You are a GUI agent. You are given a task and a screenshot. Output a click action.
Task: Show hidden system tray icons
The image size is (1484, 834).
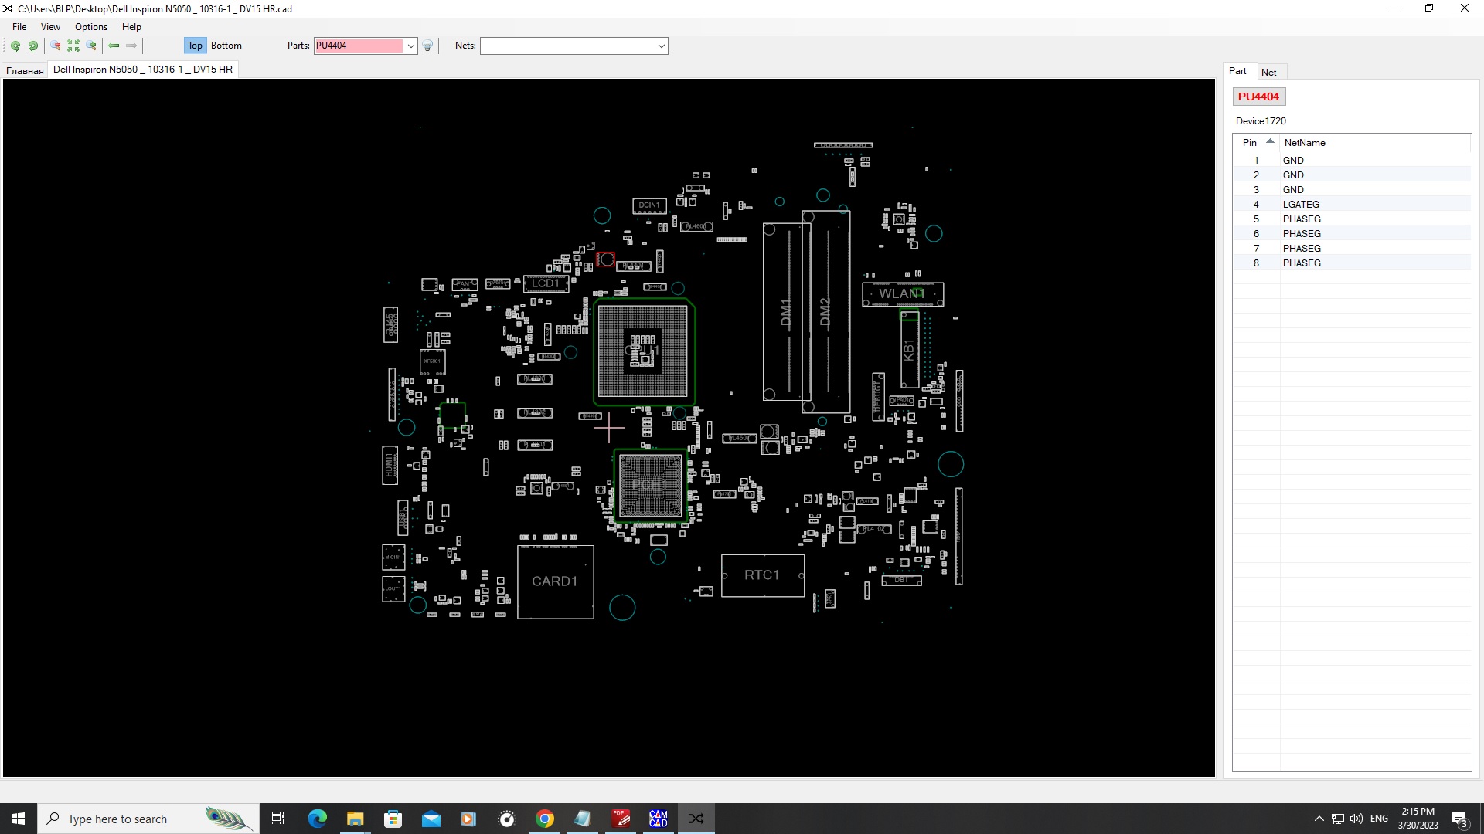(1319, 819)
